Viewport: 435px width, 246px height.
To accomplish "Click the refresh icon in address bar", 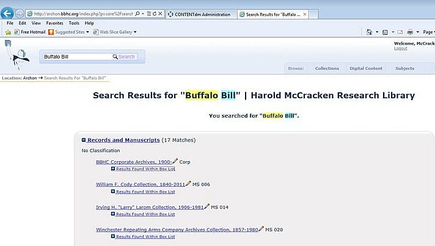I will click(x=155, y=13).
